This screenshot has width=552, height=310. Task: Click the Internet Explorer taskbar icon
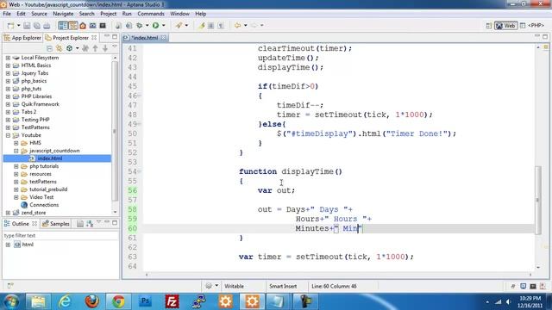[65, 301]
